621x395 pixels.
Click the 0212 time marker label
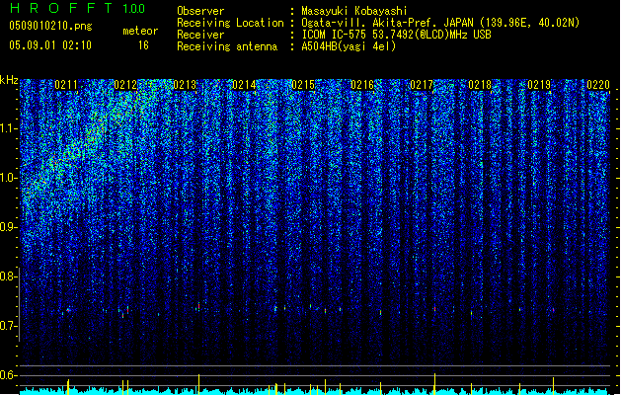click(x=125, y=85)
